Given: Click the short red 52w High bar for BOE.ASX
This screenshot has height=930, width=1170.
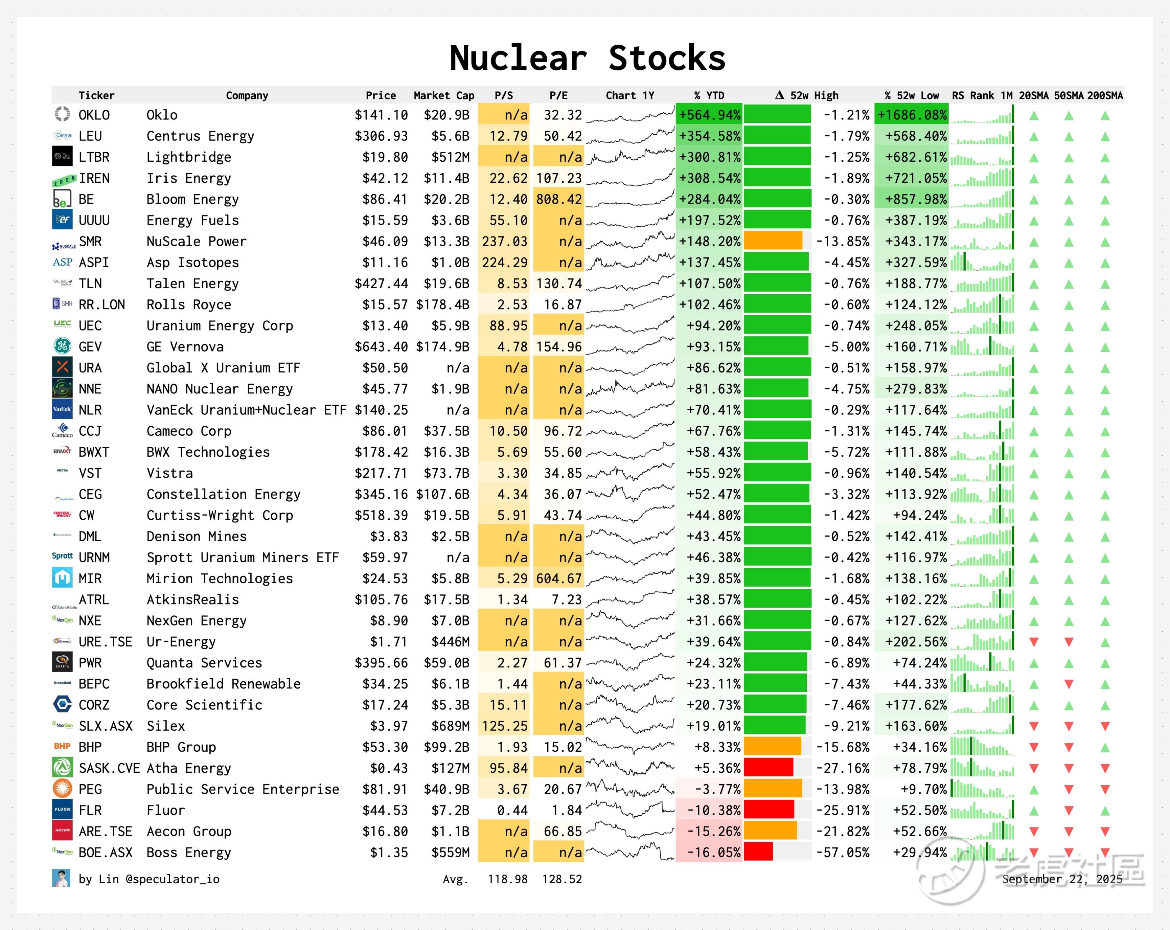Looking at the screenshot, I should (758, 851).
